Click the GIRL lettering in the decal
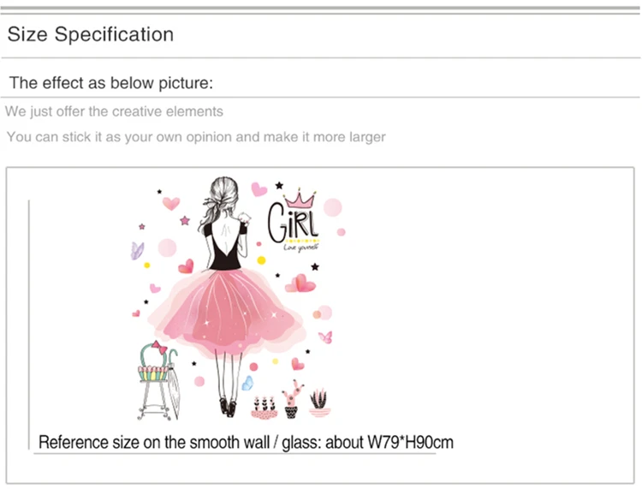Viewport: 642px width, 489px height. point(293,224)
